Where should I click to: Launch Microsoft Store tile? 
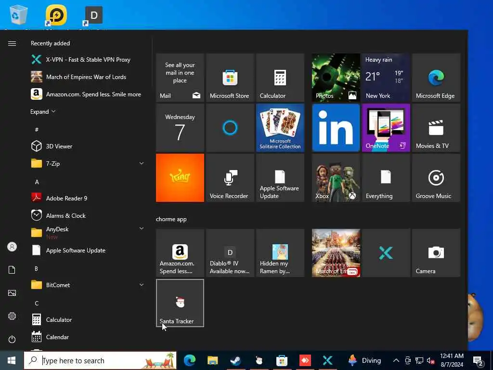(x=230, y=78)
